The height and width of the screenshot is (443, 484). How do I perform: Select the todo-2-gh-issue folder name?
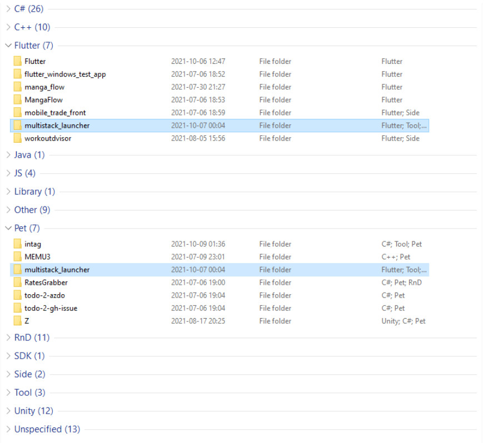(x=51, y=309)
